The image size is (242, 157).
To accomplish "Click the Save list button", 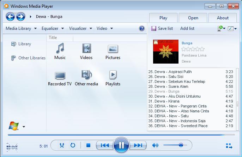I will point(162,28).
